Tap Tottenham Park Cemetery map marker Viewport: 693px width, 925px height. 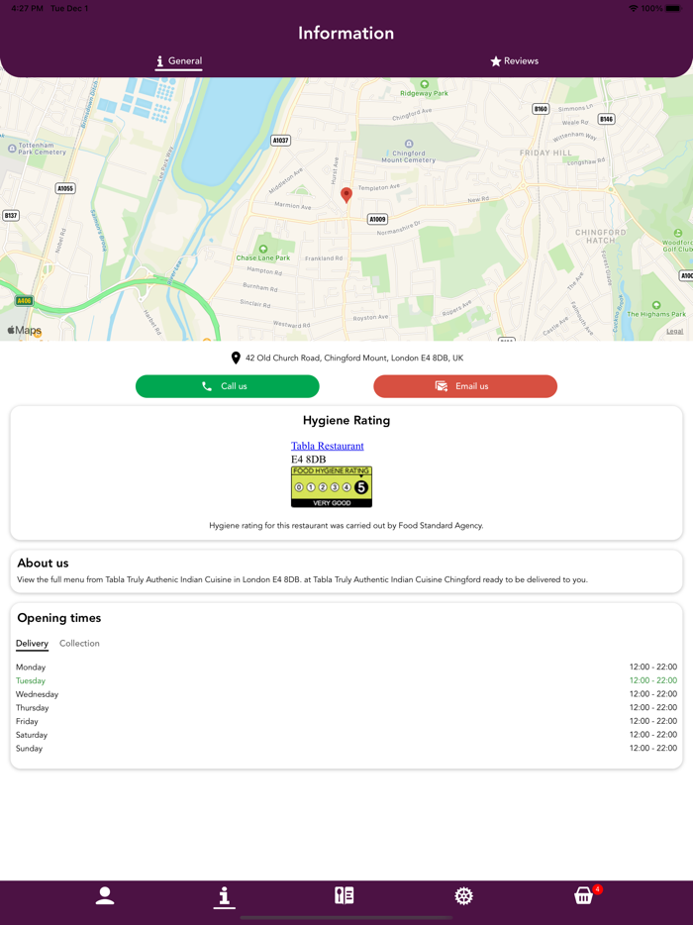coord(12,149)
